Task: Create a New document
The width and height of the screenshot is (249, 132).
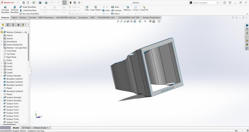Action: [x=28, y=3]
